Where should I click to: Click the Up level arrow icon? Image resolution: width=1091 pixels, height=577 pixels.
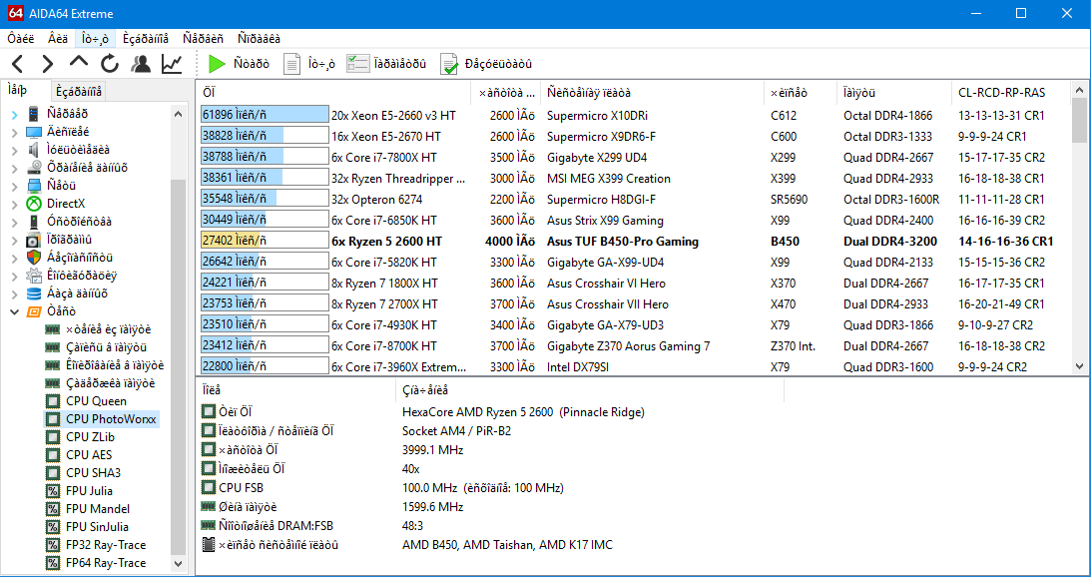[79, 62]
